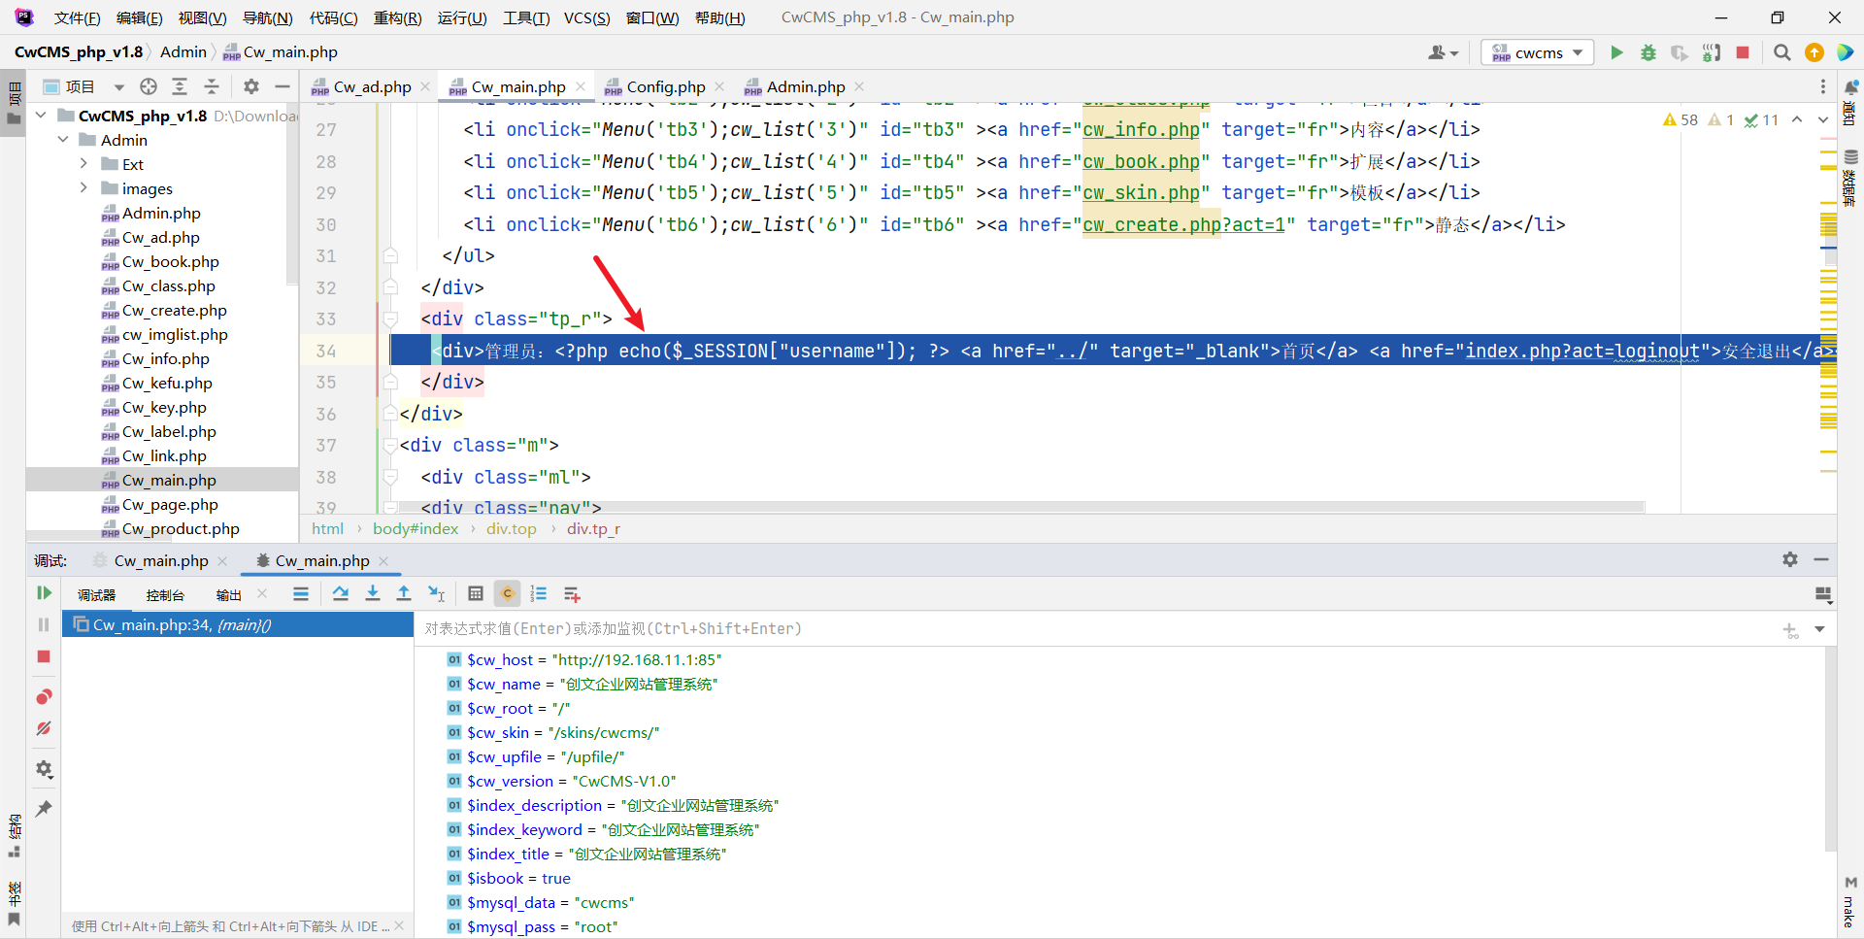
Task: Step out of the current function
Action: pos(404,593)
